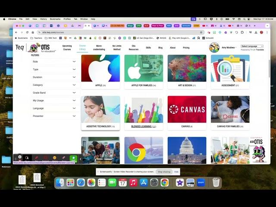276x207 pixels.
Task: Open Launchpad in the dock
Action: 70,183
